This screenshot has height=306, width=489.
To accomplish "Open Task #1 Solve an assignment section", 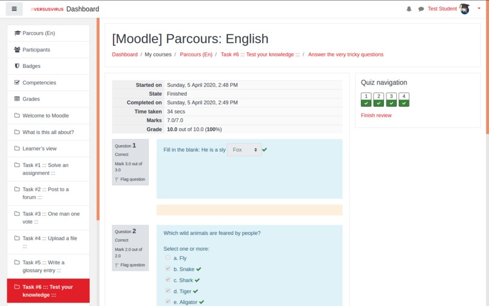I will tap(49, 169).
